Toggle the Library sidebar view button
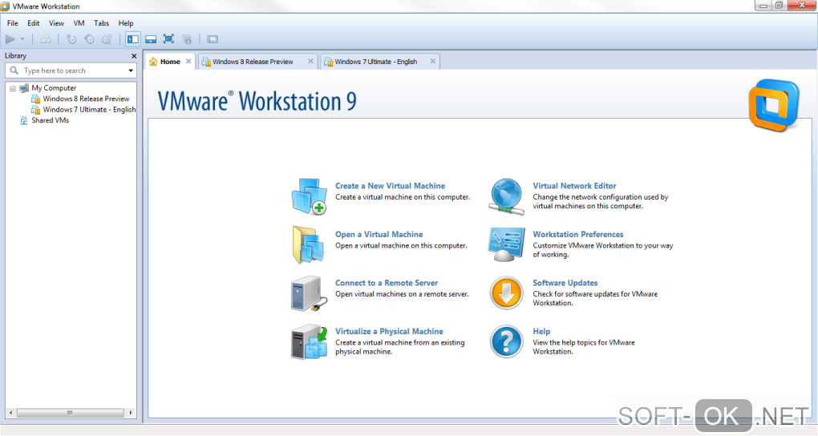 pyautogui.click(x=133, y=39)
